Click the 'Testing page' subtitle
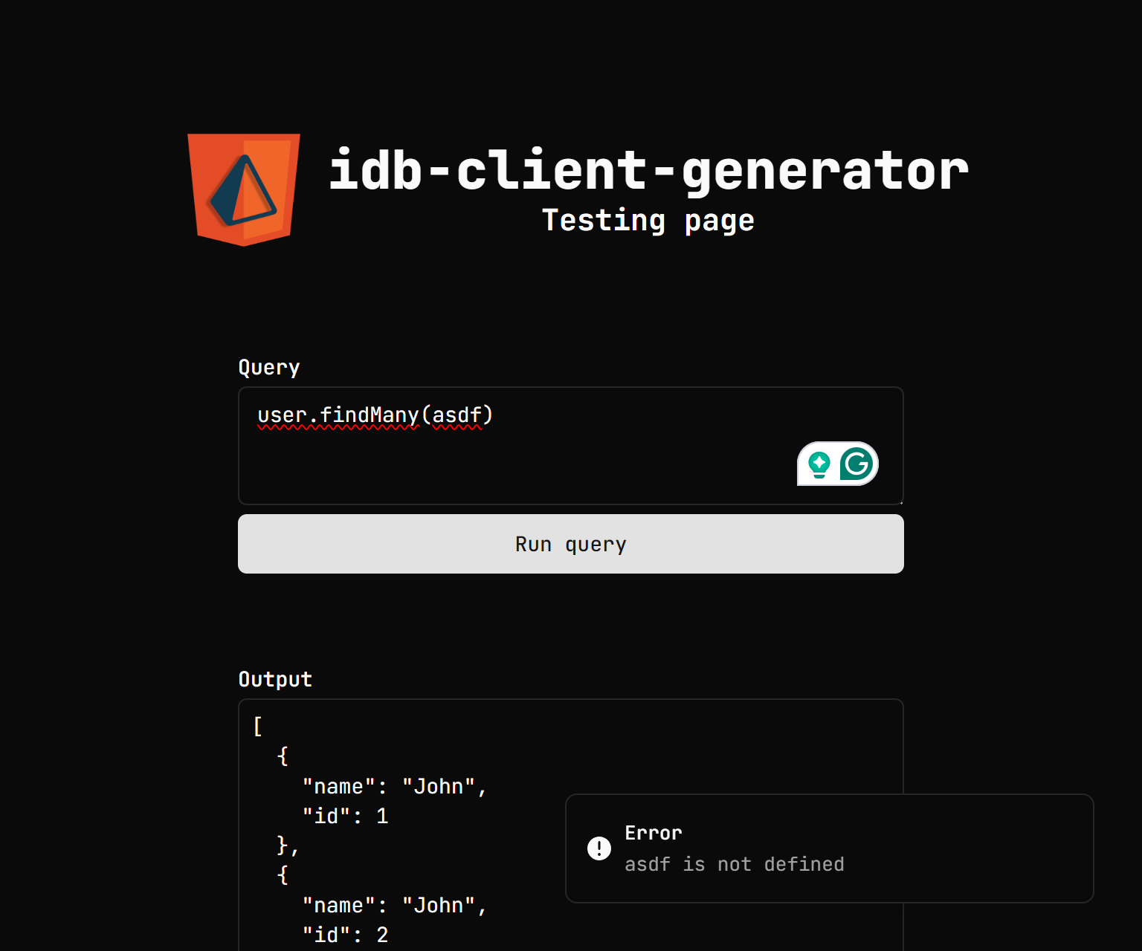The image size is (1142, 951). click(x=648, y=221)
